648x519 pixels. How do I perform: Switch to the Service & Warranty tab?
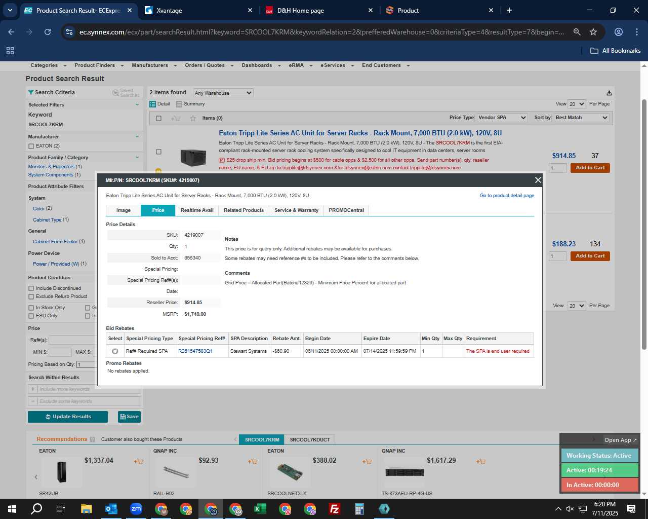click(296, 210)
